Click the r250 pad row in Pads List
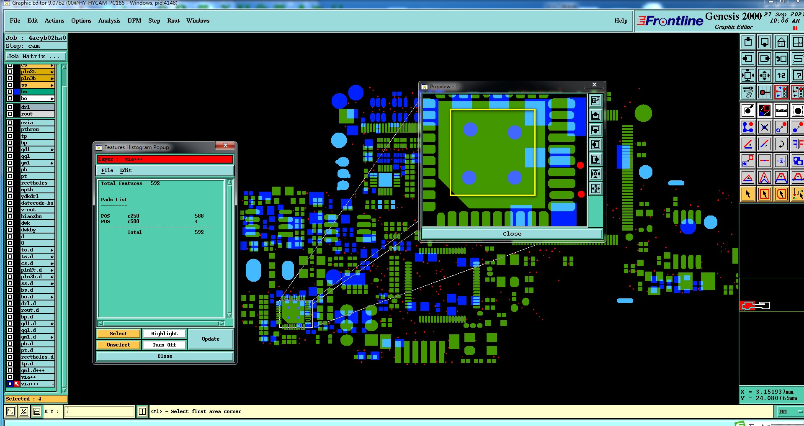 (152, 216)
